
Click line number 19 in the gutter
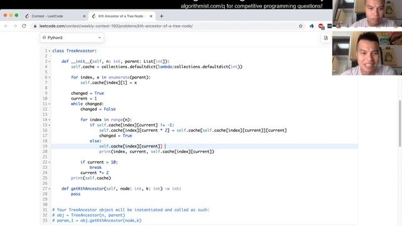(45, 146)
